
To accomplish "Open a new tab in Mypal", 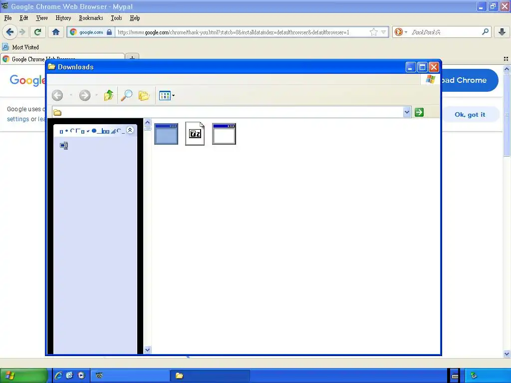I will pos(132,59).
